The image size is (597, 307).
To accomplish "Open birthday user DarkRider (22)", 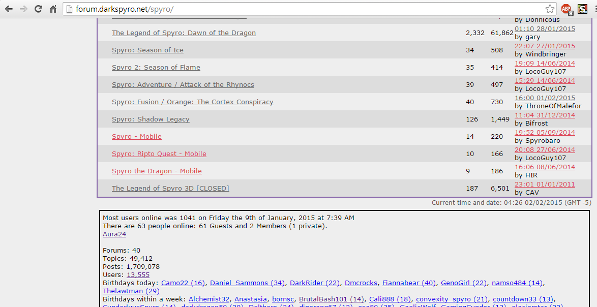I will [x=314, y=283].
